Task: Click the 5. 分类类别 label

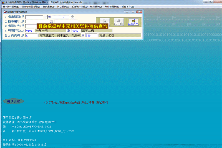Action: [x=15, y=36]
